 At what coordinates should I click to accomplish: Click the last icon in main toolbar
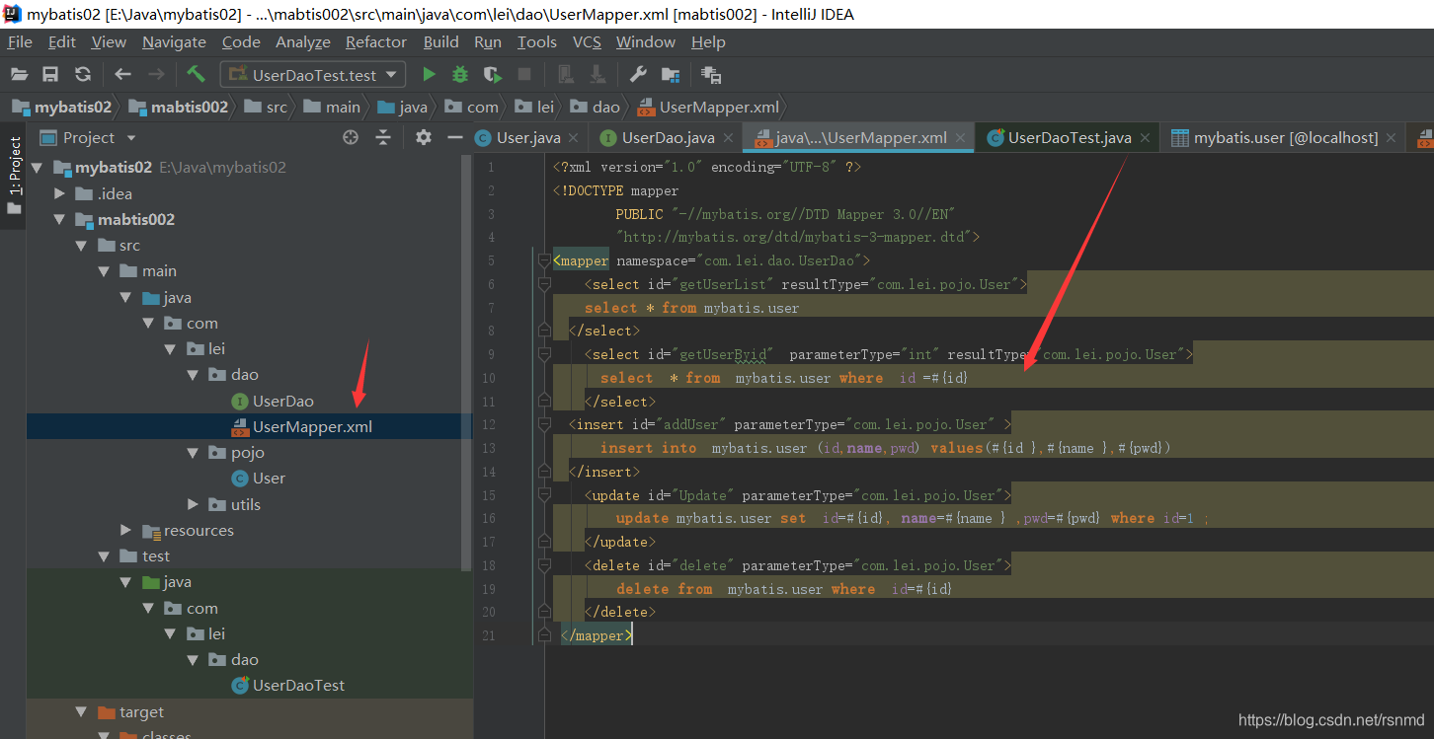coord(711,74)
